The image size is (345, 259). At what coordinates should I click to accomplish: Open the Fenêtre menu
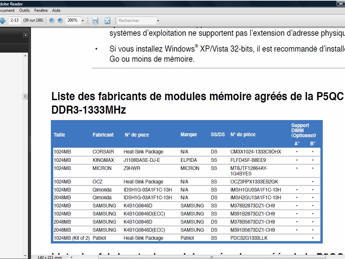tap(41, 10)
